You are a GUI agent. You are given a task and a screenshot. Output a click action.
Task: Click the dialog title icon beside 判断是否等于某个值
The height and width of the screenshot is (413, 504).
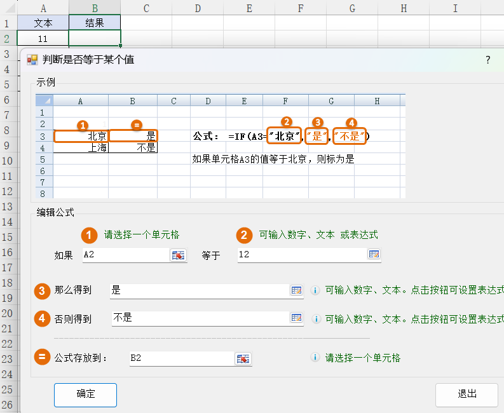tap(32, 60)
